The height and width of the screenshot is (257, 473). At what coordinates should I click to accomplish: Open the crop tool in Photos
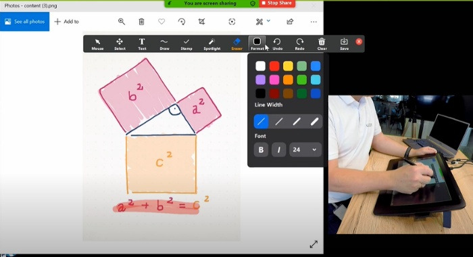point(201,22)
